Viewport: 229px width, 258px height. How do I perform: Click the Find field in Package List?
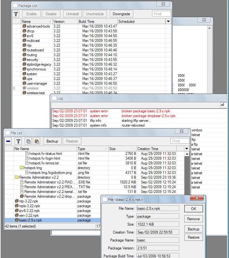tap(162, 14)
